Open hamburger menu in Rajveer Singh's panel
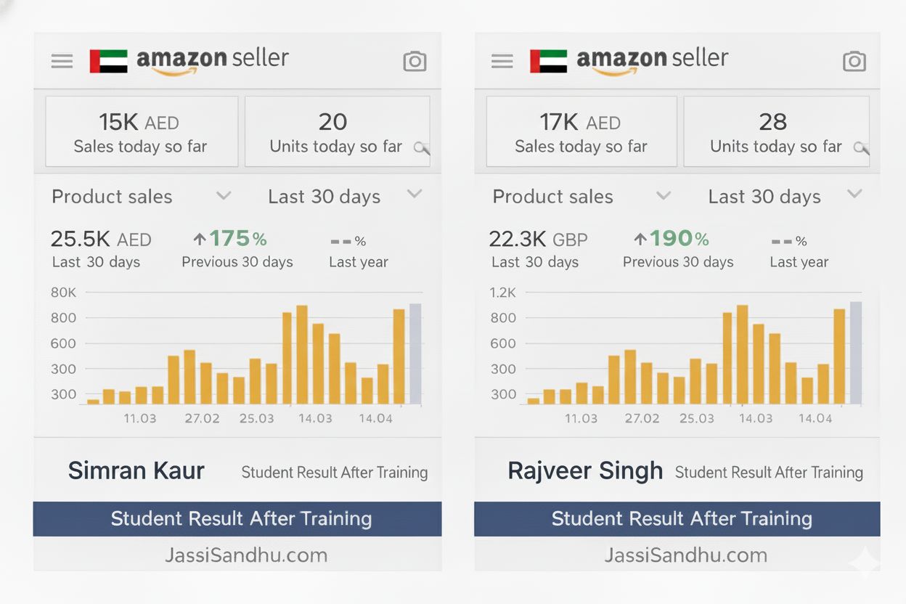The width and height of the screenshot is (906, 604). point(502,61)
